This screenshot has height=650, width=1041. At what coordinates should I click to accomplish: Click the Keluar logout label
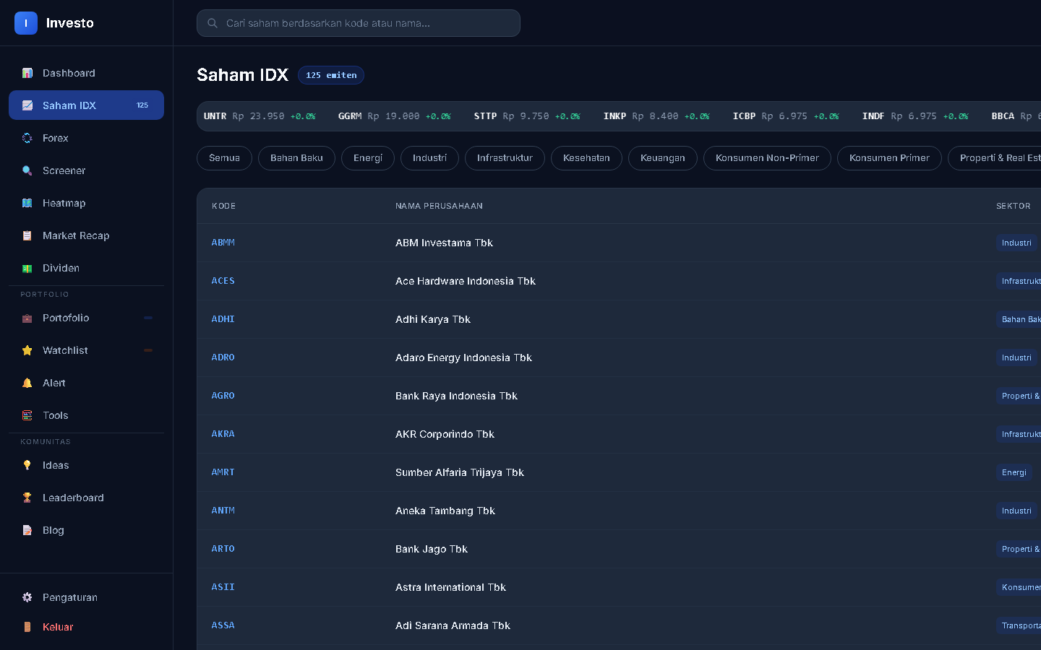[x=58, y=627]
